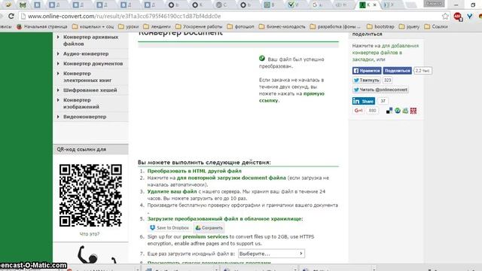
Task: Switch to the first browser tab
Action: point(8,5)
